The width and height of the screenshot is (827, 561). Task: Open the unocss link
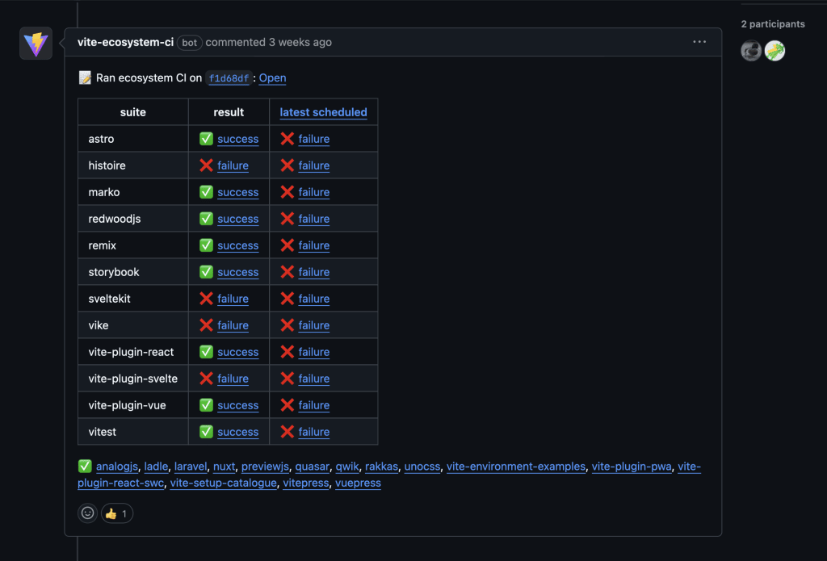pyautogui.click(x=422, y=466)
